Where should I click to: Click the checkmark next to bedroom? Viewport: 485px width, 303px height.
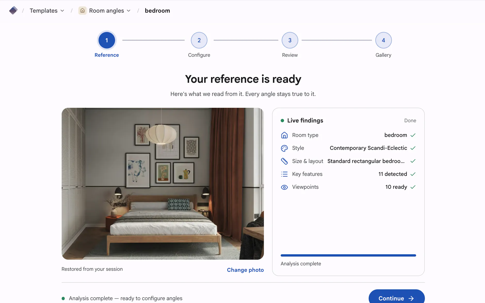click(413, 135)
